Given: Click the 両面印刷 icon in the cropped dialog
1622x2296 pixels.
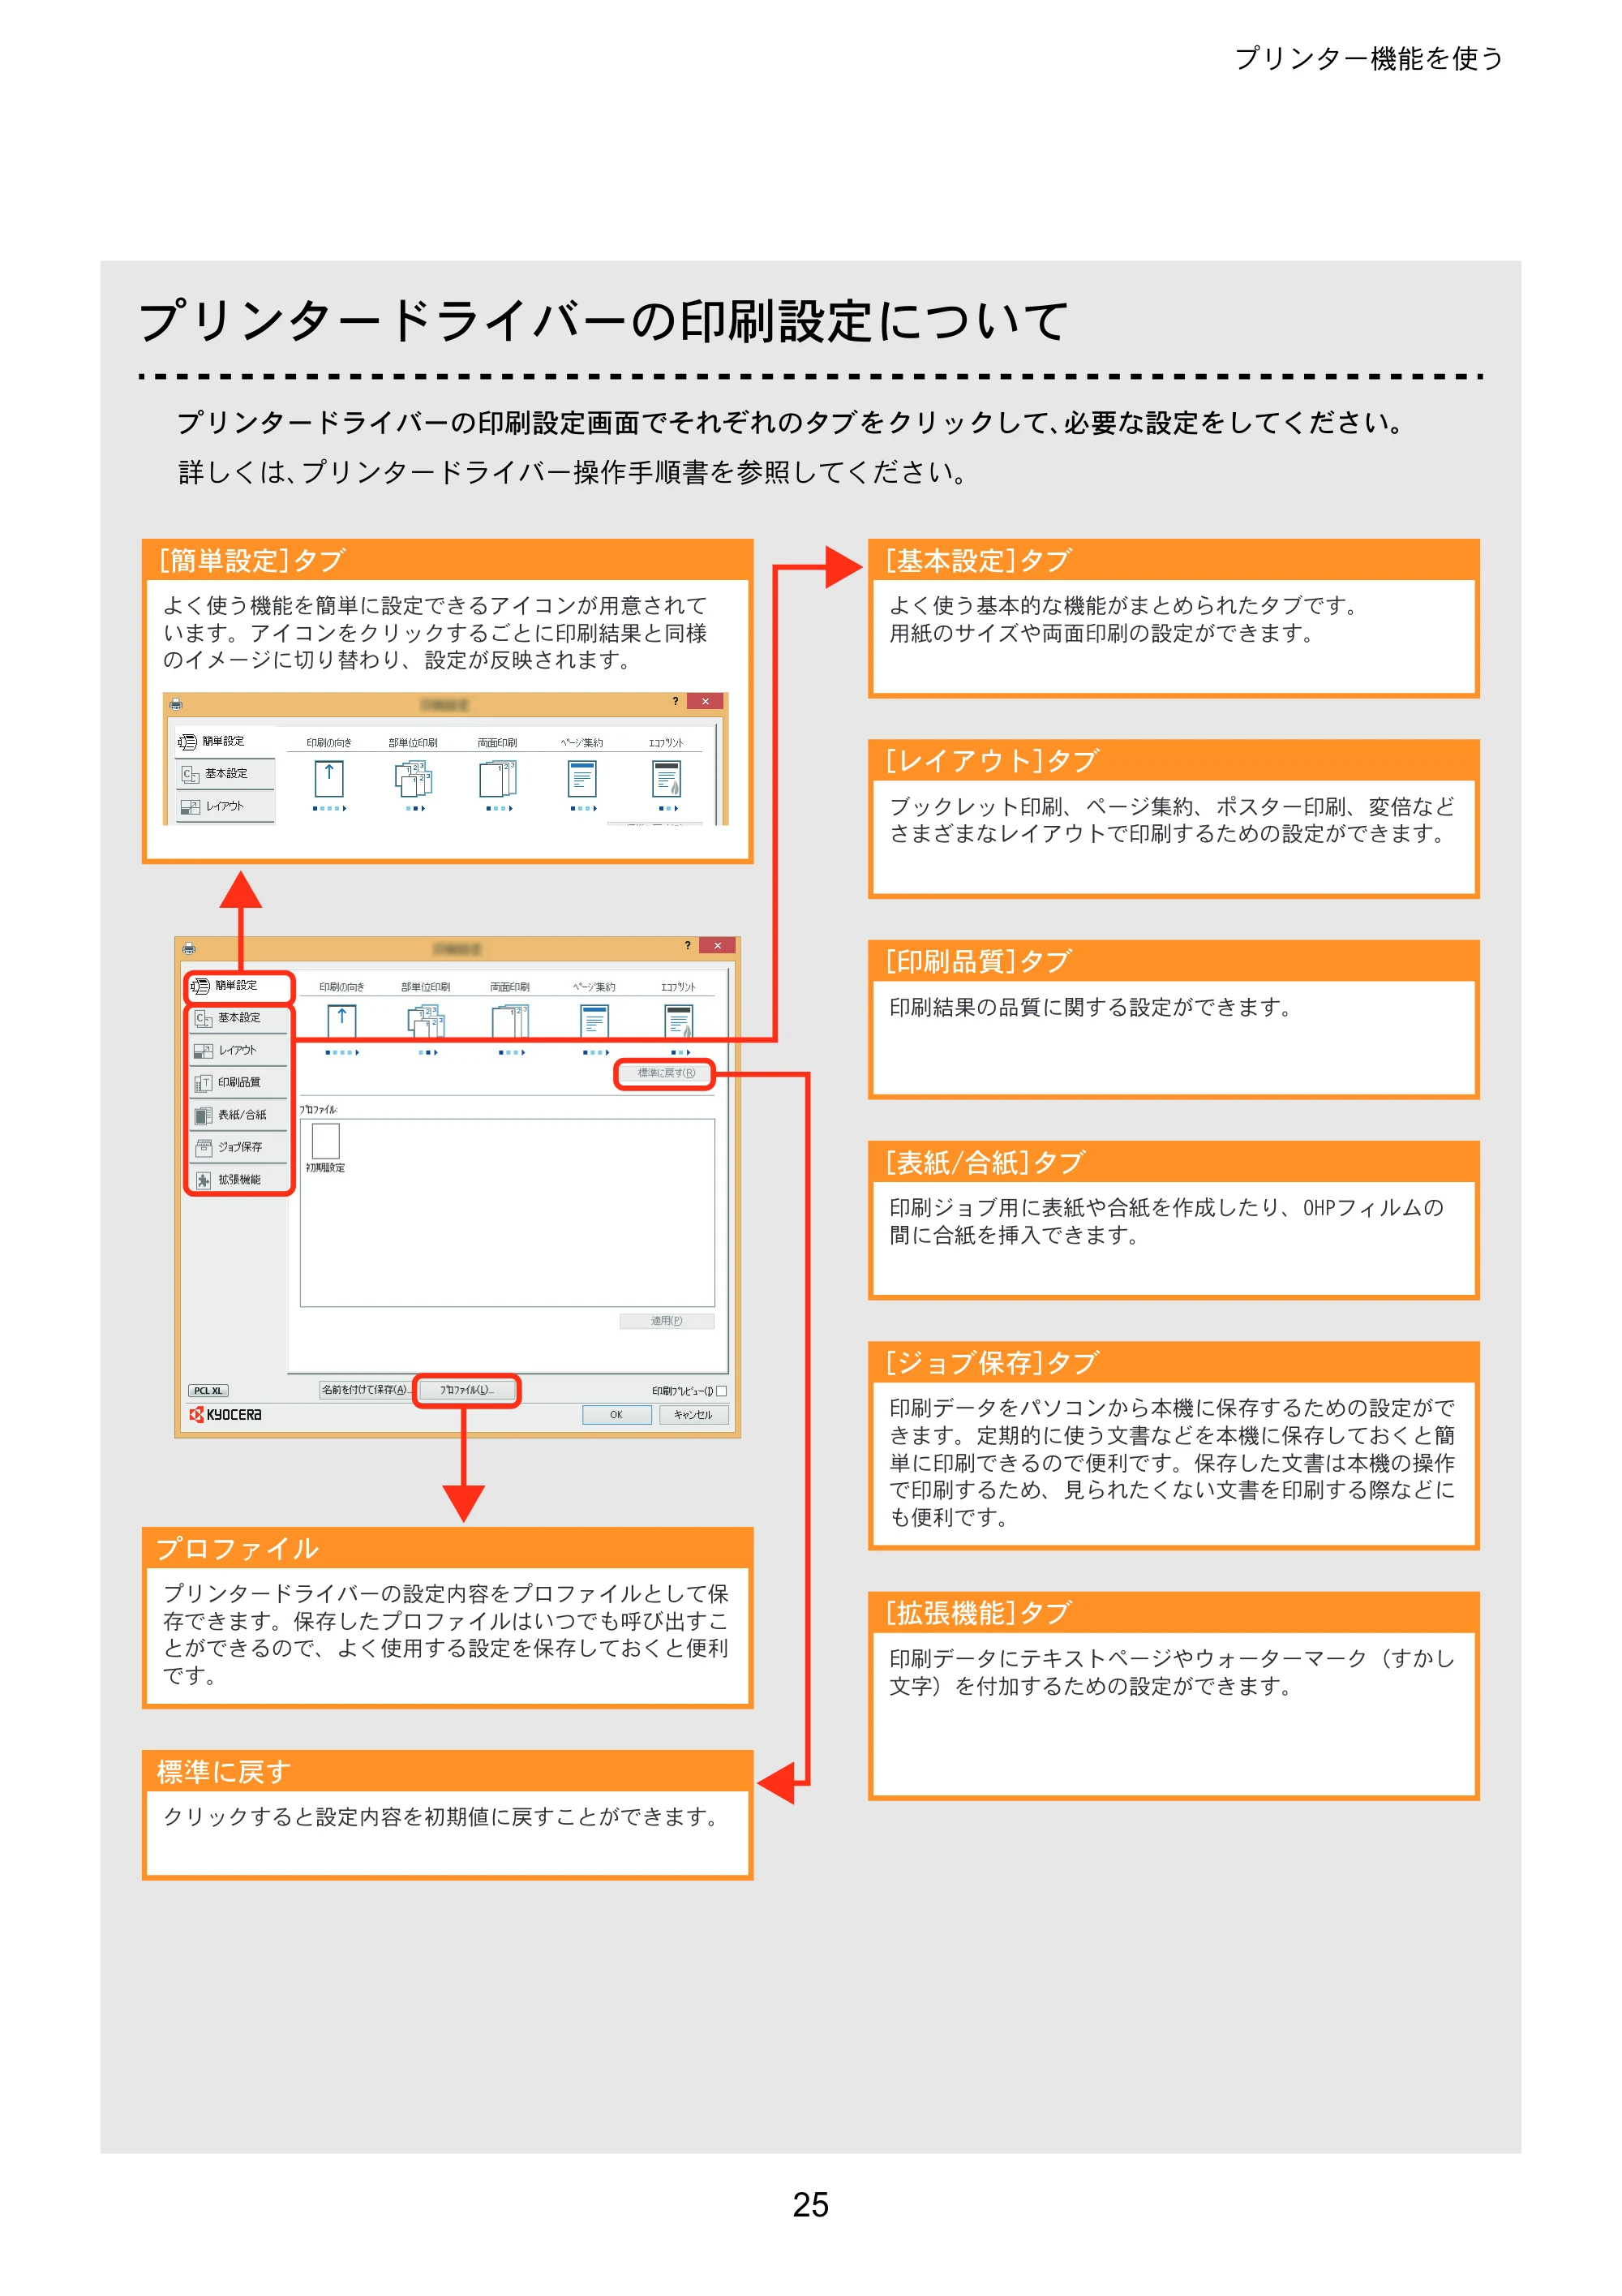Looking at the screenshot, I should click(498, 778).
